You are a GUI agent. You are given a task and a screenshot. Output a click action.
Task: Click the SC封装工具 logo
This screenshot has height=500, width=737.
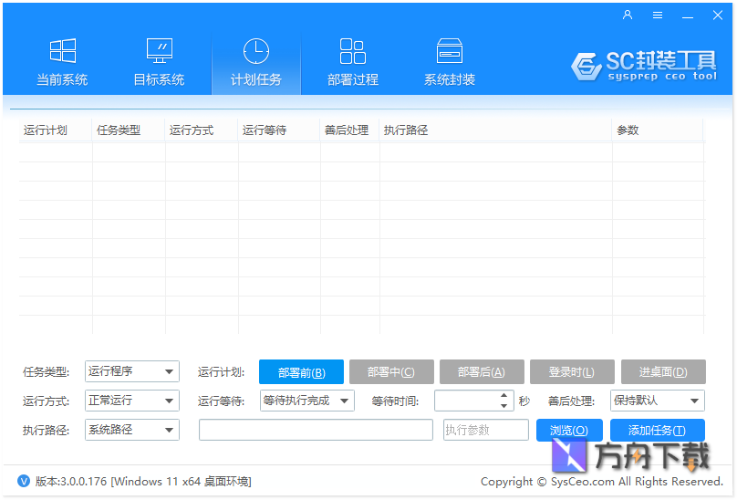click(644, 66)
